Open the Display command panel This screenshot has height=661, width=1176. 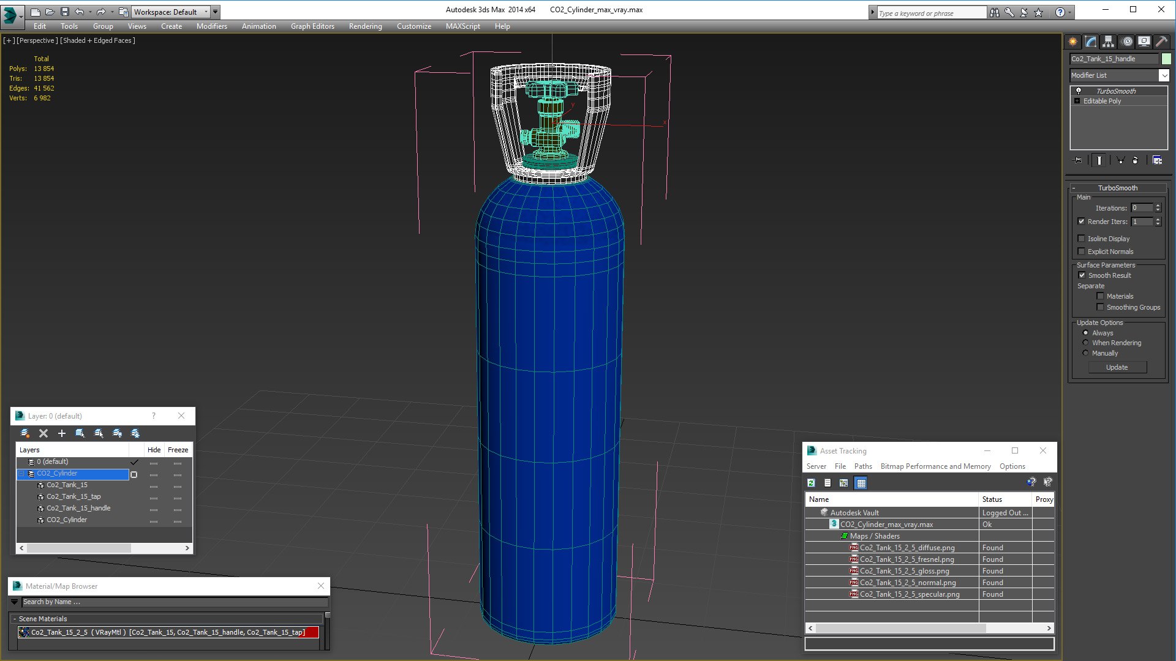coord(1144,42)
